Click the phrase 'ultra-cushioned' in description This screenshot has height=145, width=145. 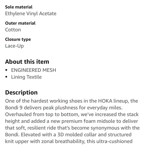(x=114, y=141)
